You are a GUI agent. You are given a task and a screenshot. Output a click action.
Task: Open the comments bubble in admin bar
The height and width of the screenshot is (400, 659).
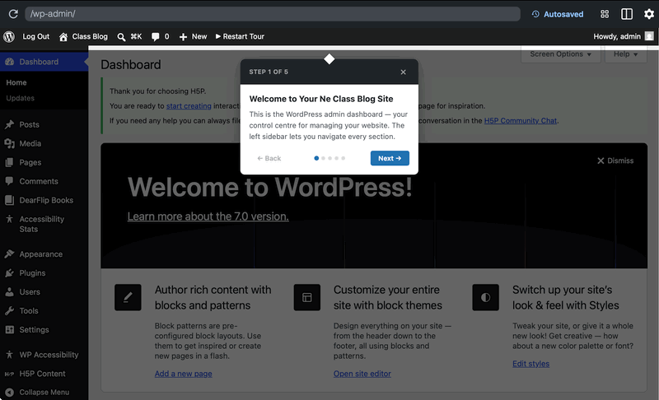[x=155, y=37]
